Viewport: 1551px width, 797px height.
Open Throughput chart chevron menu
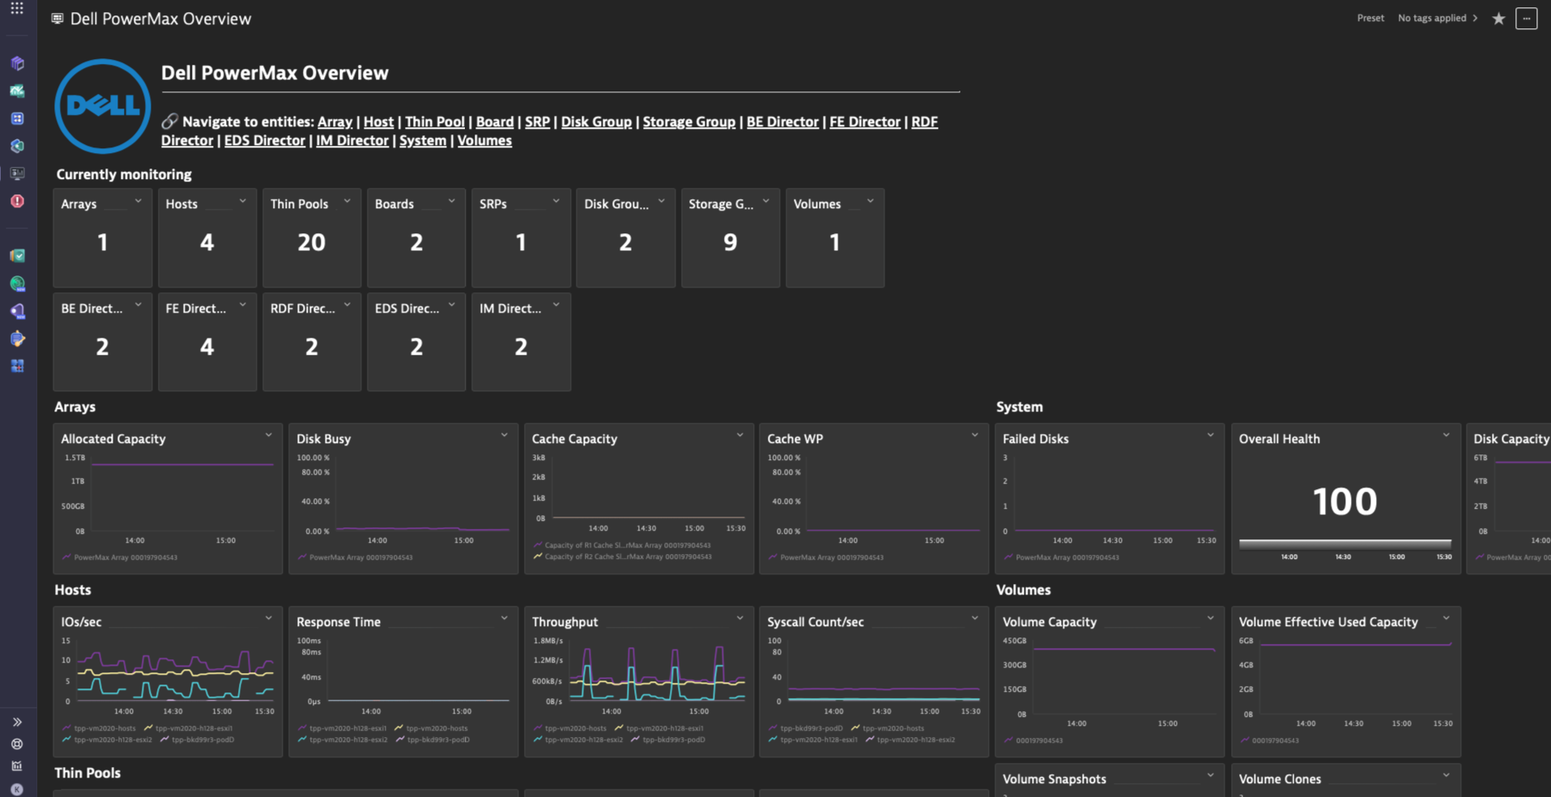click(x=740, y=618)
